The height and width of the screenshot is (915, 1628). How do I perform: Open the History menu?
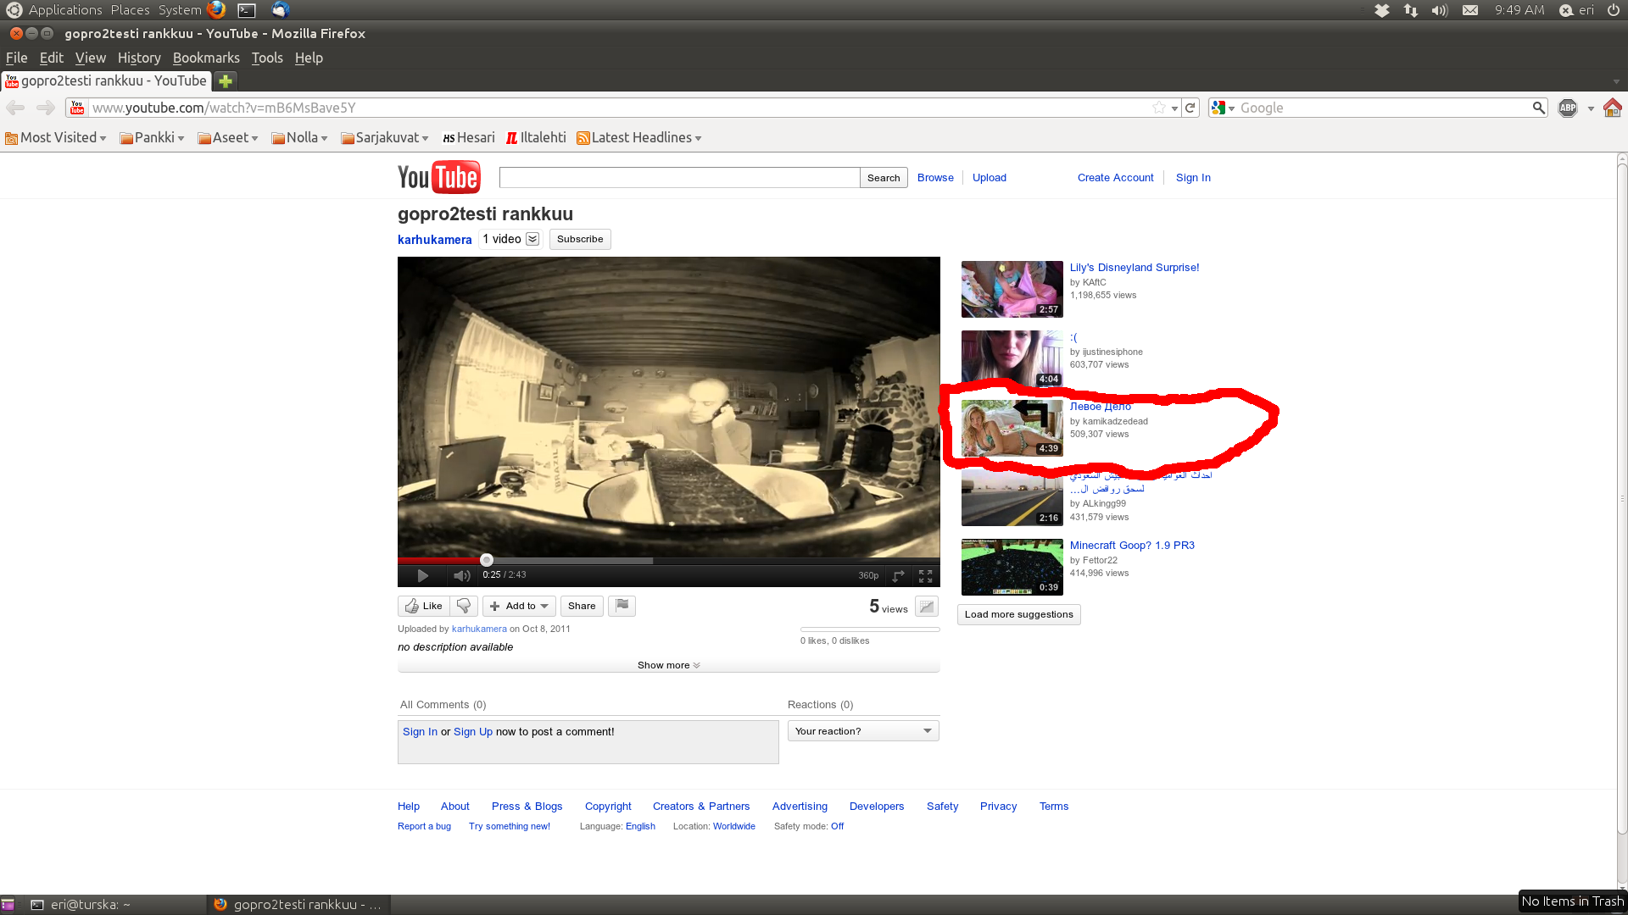(139, 58)
